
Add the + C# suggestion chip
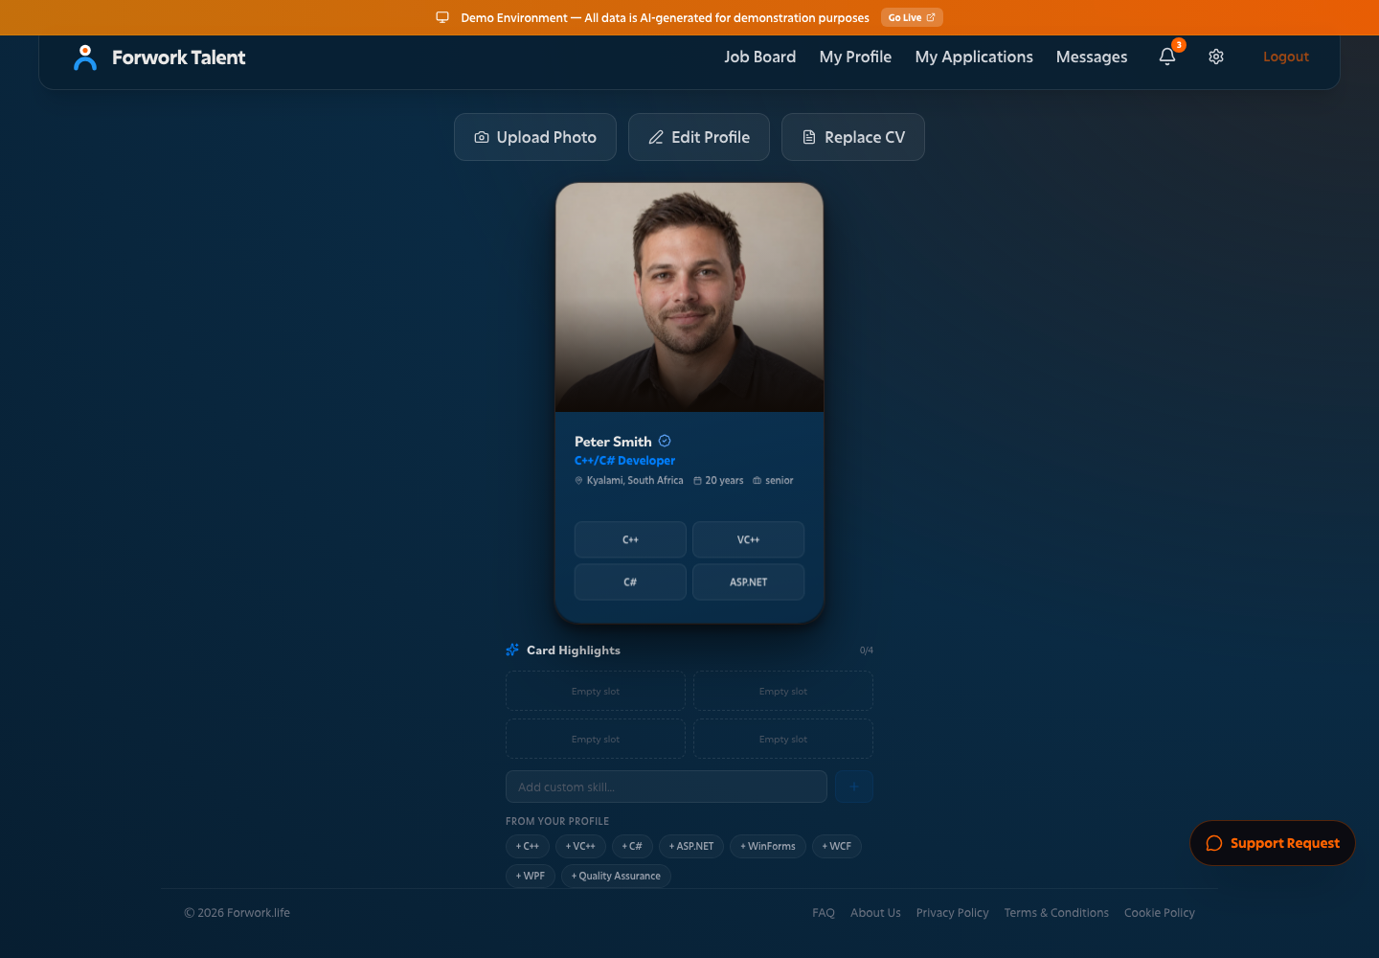point(632,846)
